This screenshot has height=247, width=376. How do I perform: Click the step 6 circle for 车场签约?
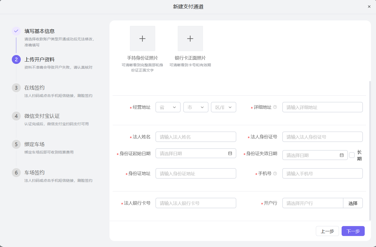coord(16,173)
